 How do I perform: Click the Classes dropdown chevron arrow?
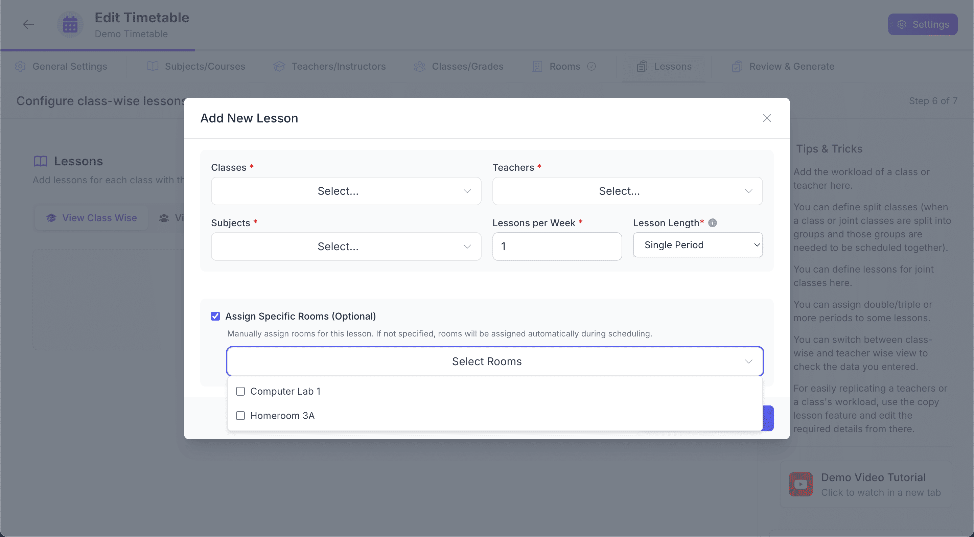pyautogui.click(x=467, y=191)
